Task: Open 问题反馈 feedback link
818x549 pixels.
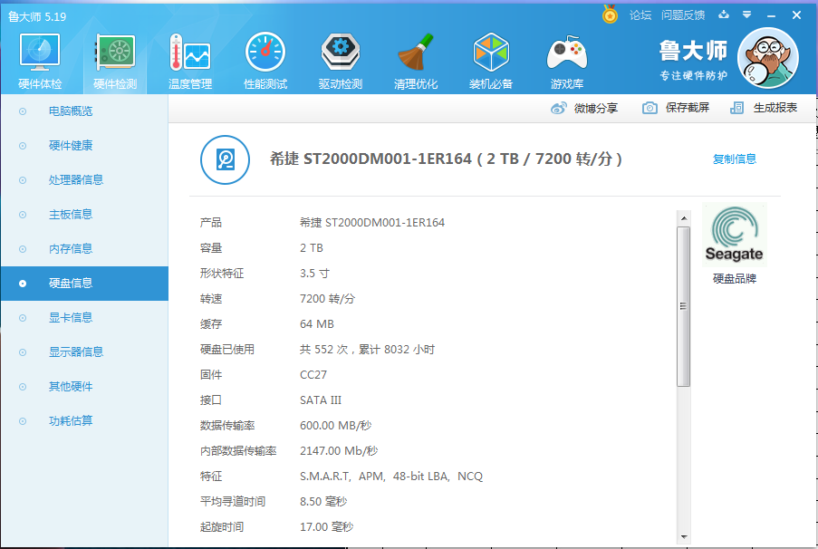Action: [x=683, y=15]
